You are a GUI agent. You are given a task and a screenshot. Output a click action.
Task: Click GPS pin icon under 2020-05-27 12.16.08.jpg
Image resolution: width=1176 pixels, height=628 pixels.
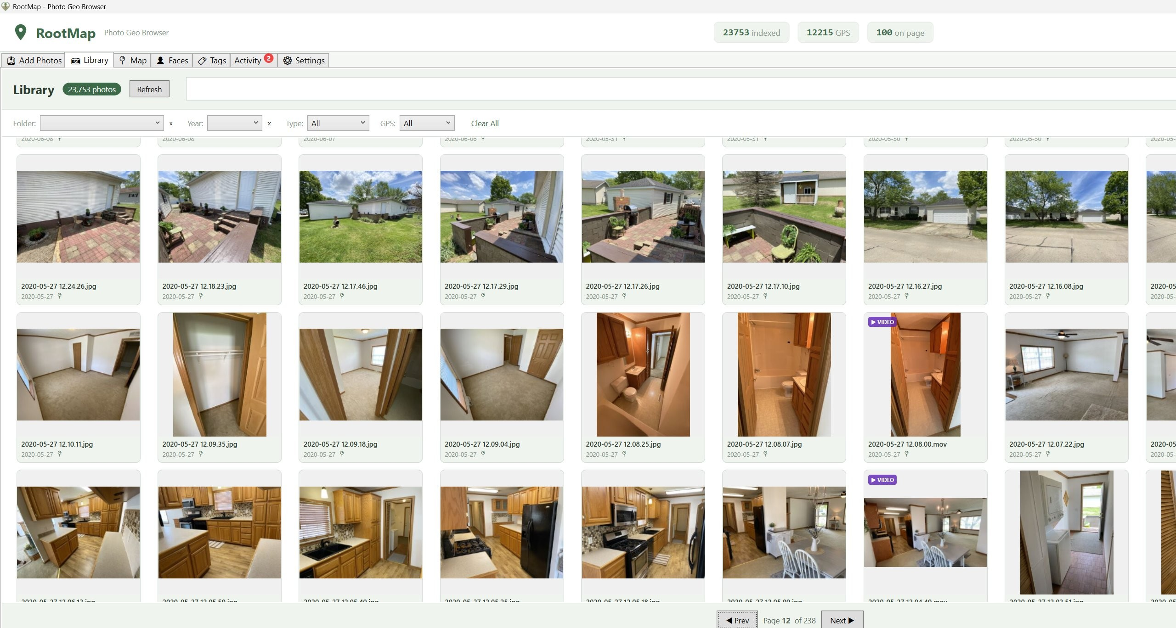1048,296
